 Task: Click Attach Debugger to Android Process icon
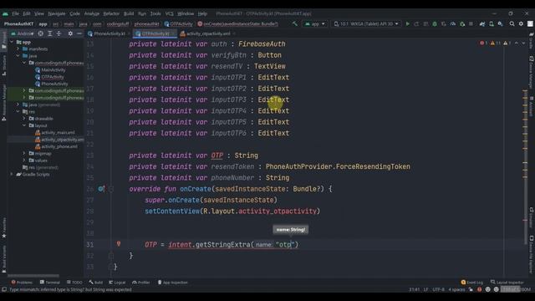pyautogui.click(x=462, y=24)
